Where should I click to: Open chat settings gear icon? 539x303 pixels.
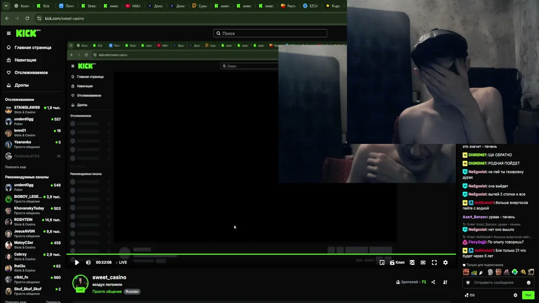point(515,295)
